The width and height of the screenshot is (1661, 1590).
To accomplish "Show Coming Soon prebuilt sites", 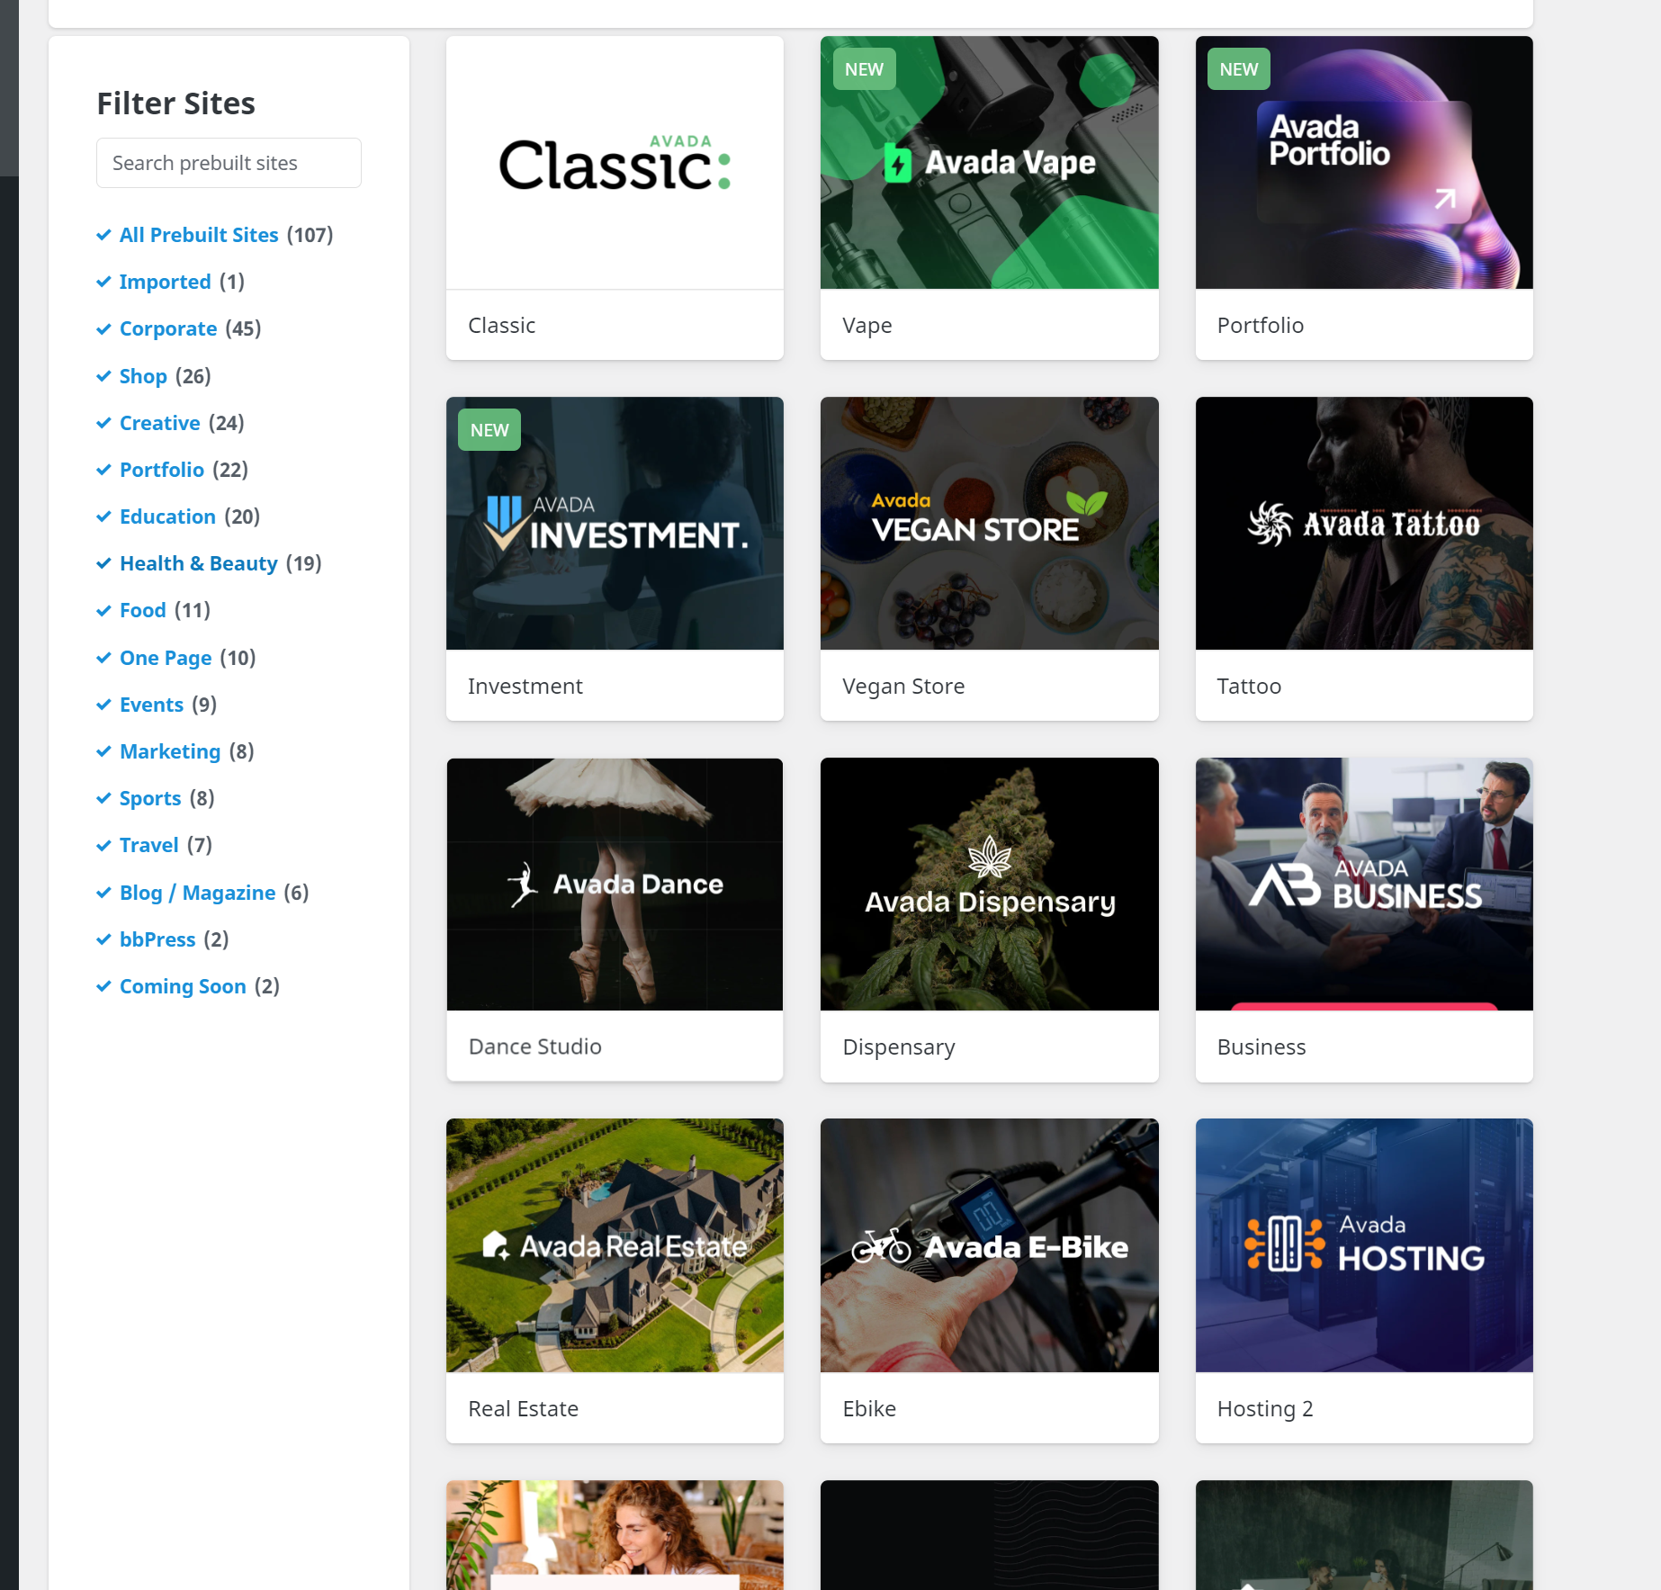I will [x=183, y=986].
